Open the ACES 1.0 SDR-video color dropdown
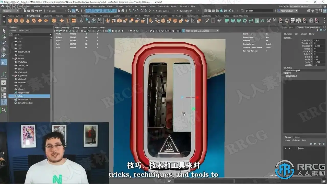The height and width of the screenshot is (184, 327). 202,31
